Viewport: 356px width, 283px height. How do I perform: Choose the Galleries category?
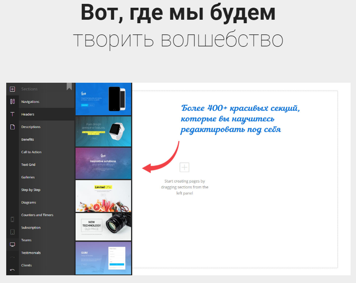pos(28,177)
